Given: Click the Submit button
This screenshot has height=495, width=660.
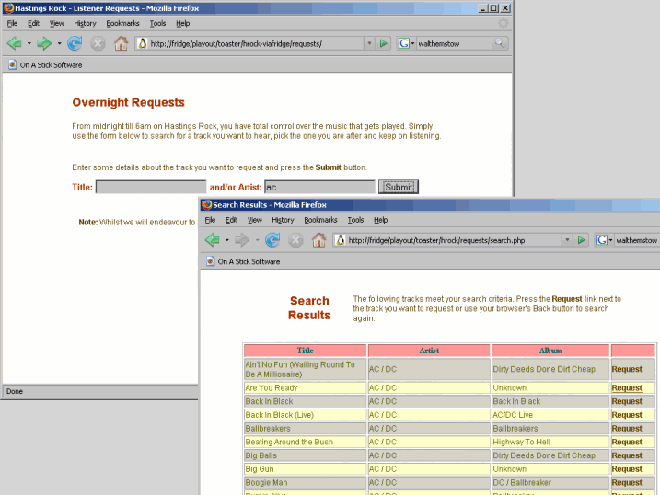Looking at the screenshot, I should click(399, 187).
